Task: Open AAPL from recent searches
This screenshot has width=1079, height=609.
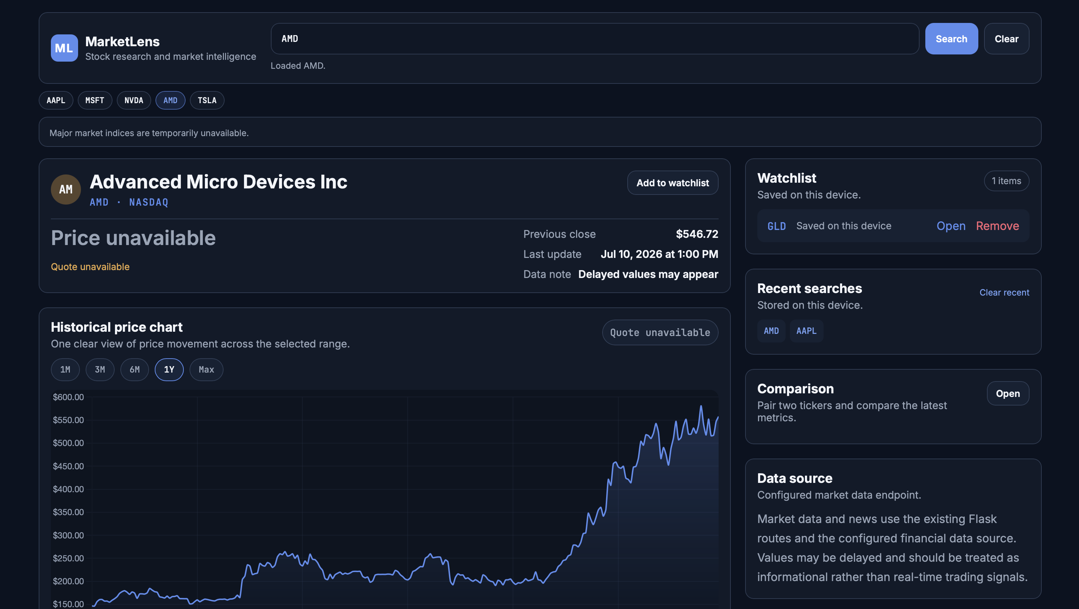Action: pyautogui.click(x=806, y=331)
